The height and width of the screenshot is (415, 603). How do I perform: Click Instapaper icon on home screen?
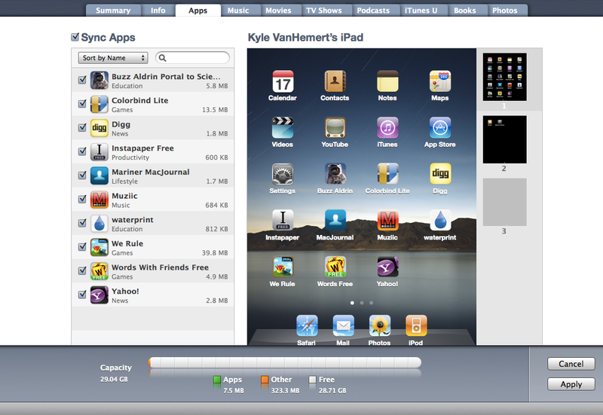point(283,221)
